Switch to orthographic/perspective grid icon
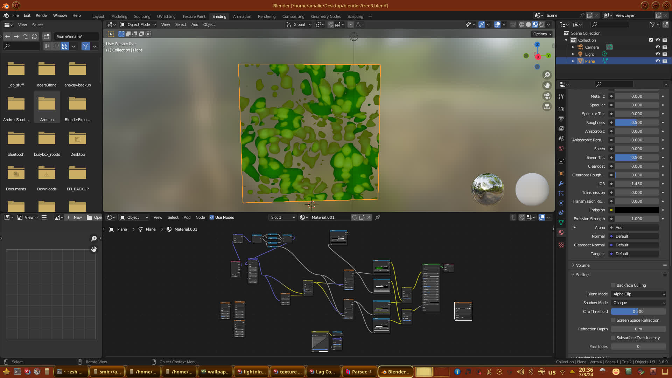The height and width of the screenshot is (378, 672). tap(547, 107)
